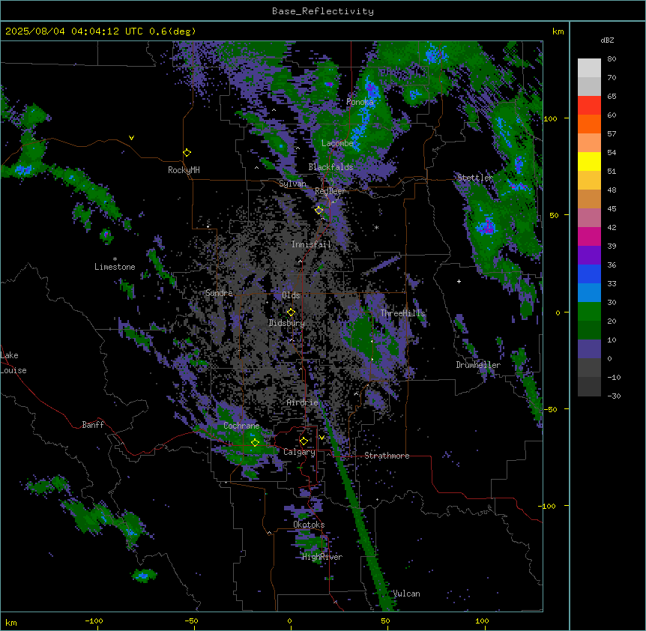The image size is (646, 631).
Task: Click the Ponoka city label
Action: click(360, 102)
